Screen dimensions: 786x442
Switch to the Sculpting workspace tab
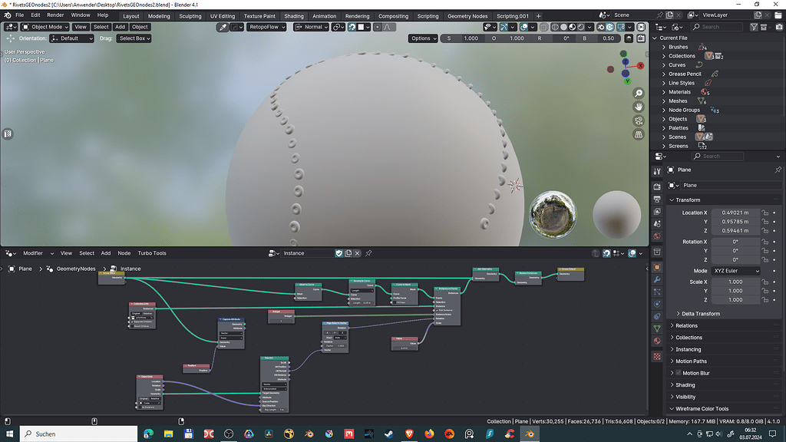coord(190,16)
